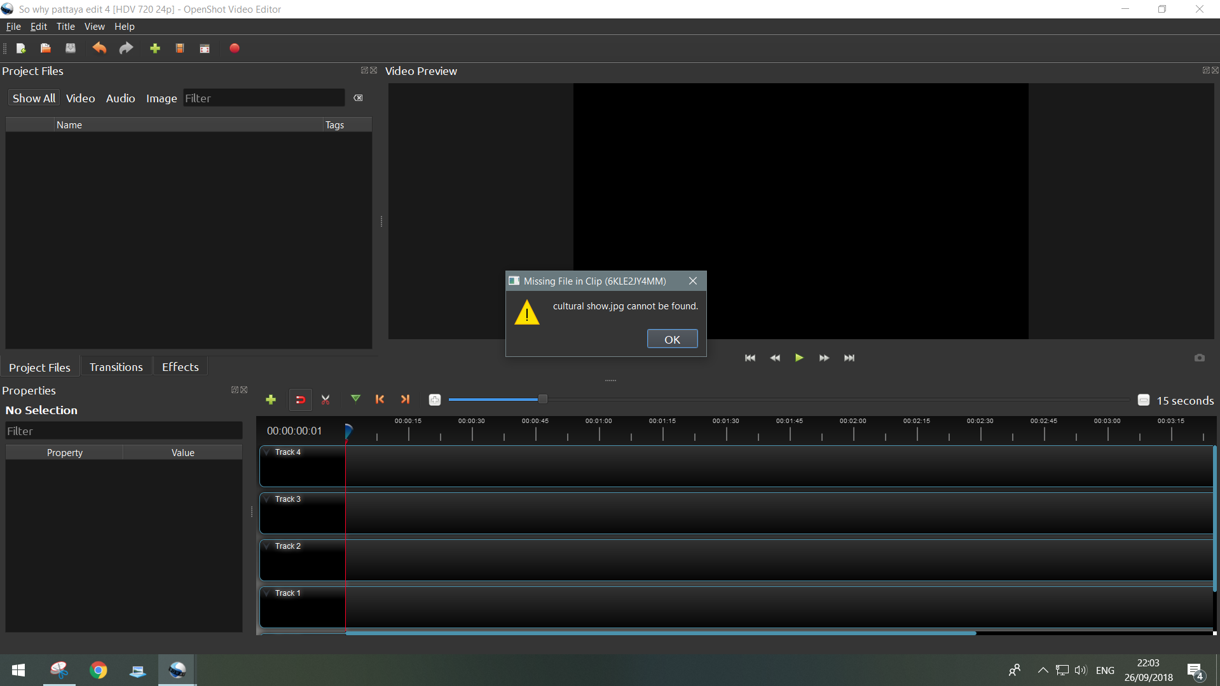Open the Title menu
This screenshot has height=686, width=1220.
[x=65, y=27]
